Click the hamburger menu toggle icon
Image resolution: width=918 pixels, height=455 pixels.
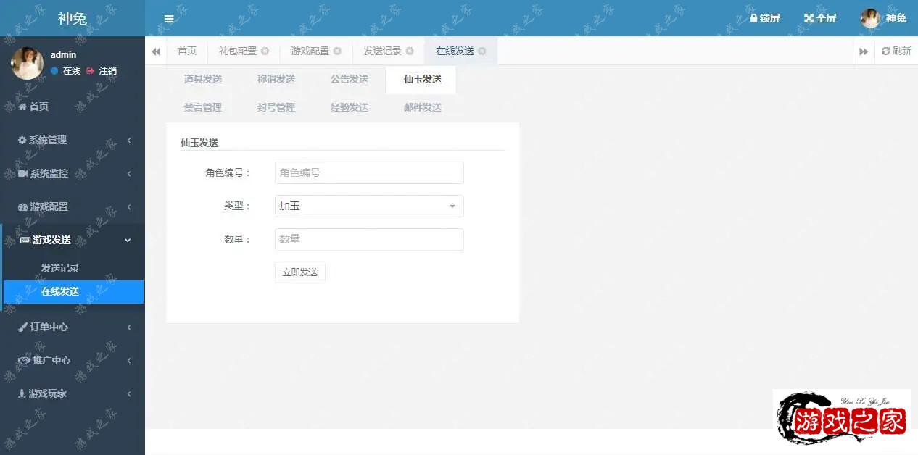(x=169, y=19)
